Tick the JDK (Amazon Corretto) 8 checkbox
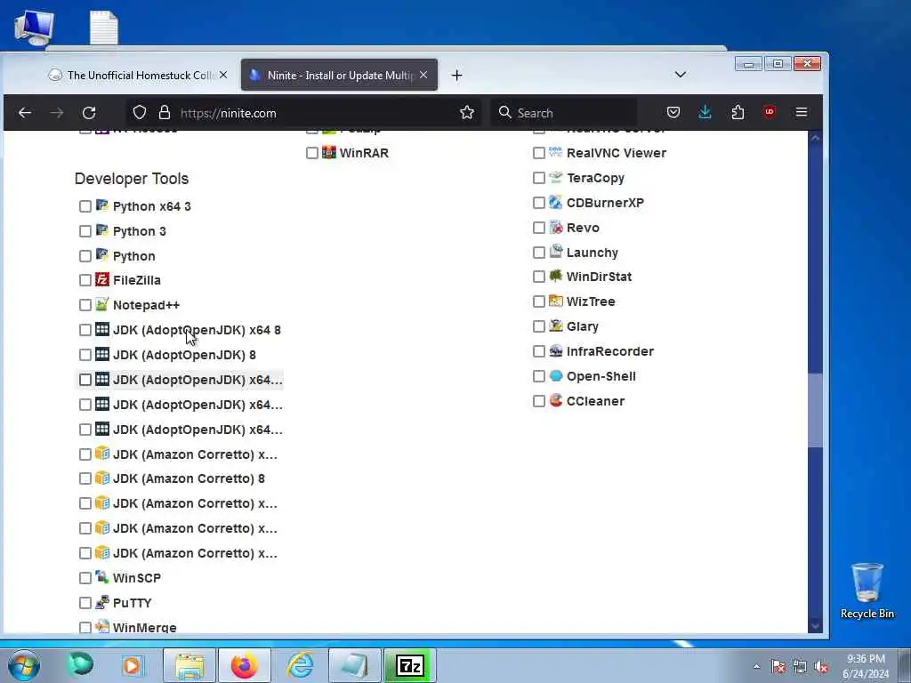This screenshot has height=683, width=911. coord(85,478)
